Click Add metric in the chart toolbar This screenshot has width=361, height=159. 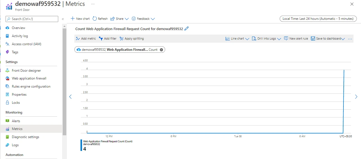click(86, 38)
